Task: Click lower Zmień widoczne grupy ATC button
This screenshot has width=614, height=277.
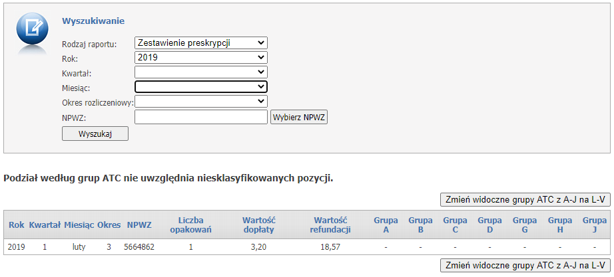Action: pyautogui.click(x=525, y=265)
